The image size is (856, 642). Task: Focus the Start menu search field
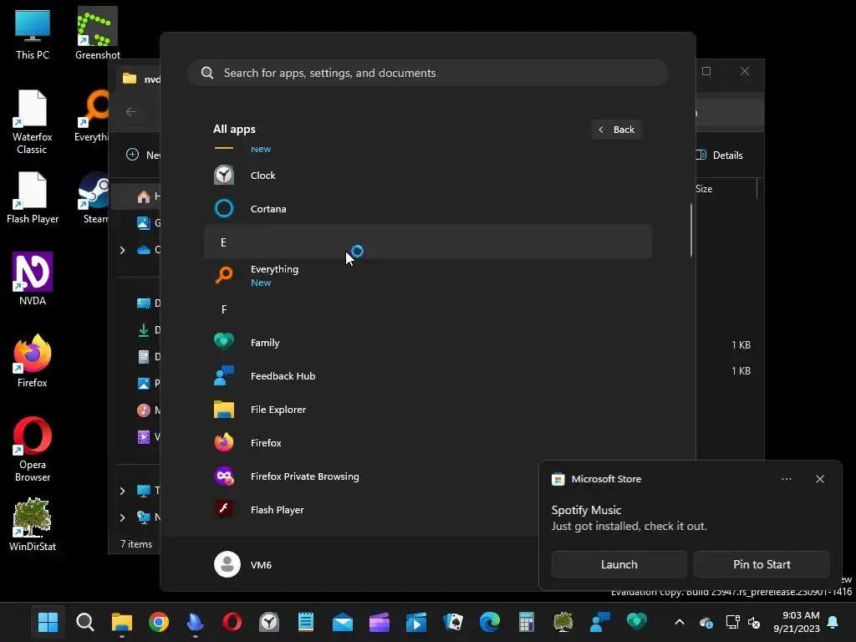pyautogui.click(x=427, y=73)
